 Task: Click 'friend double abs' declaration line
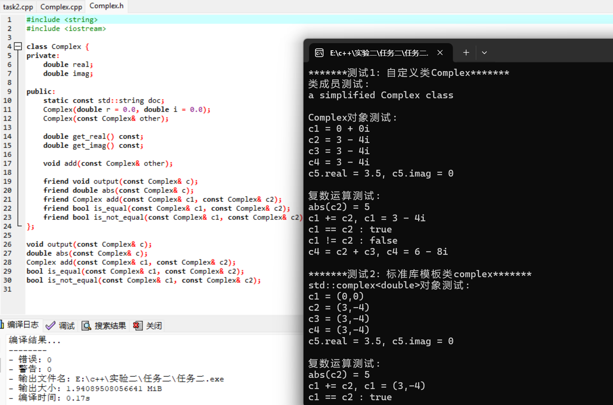tap(119, 191)
